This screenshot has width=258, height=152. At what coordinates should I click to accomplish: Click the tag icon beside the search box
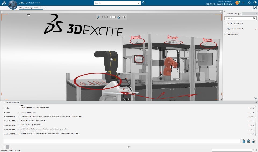(144, 3)
